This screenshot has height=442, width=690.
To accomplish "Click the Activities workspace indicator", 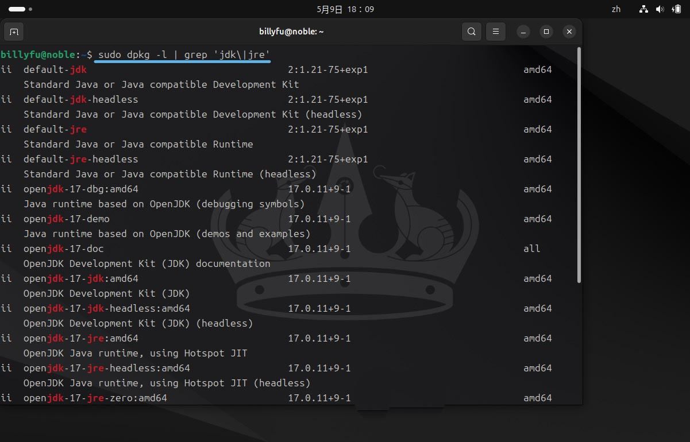I will [20, 9].
